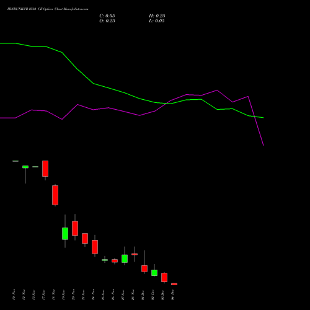Click the '20 Nov' date axis label
The height and width of the screenshot is (310, 310).
tap(73, 294)
